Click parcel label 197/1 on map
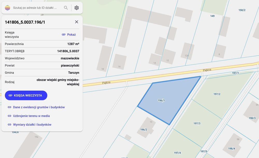The height and width of the screenshot is (158, 259). 235,73
